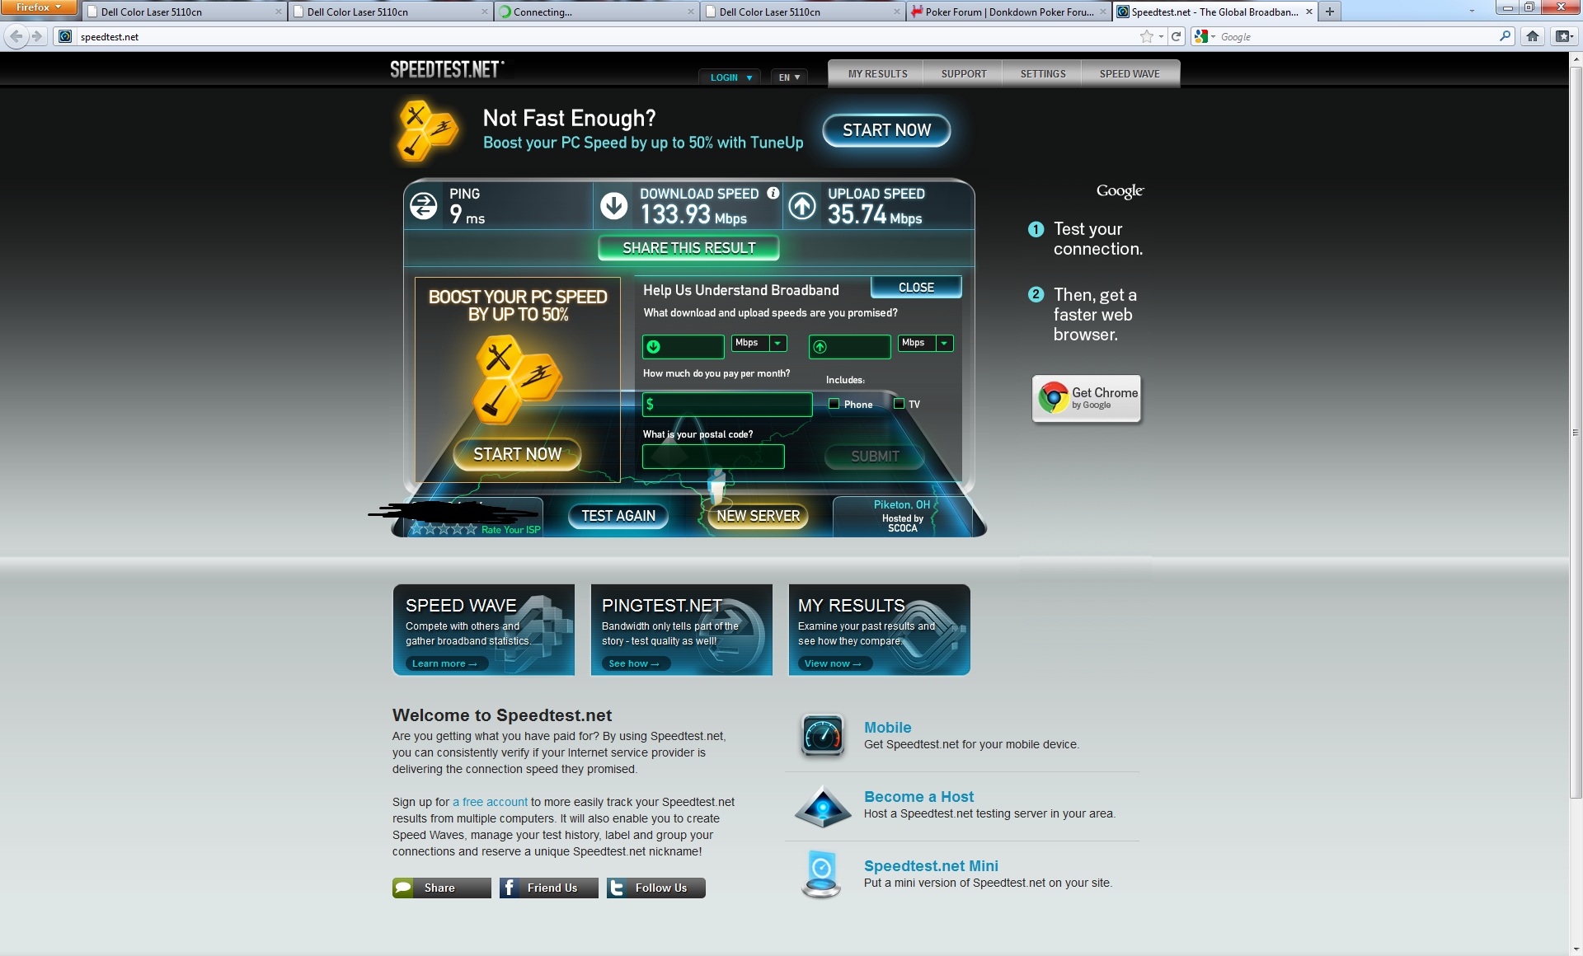Screen dimensions: 1583x956
Task: Bookmark page with star icon
Action: (x=1146, y=36)
